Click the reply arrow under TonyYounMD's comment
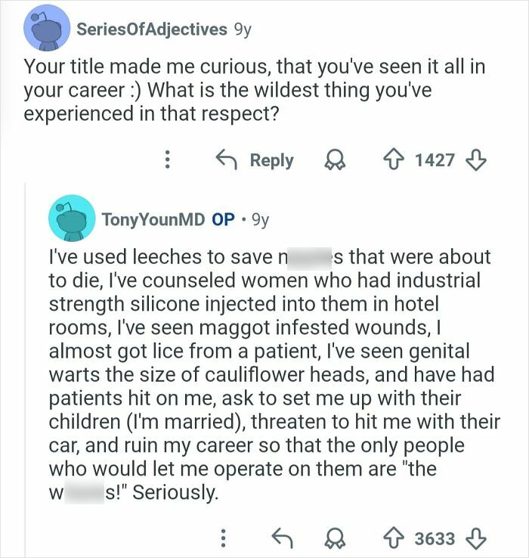The width and height of the screenshot is (529, 558). point(283,538)
